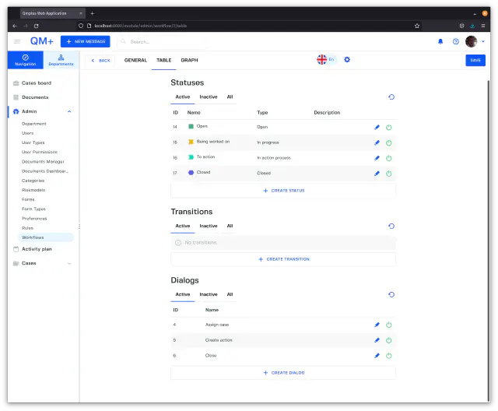
Task: Bookmark page with star icon
Action: (417, 26)
